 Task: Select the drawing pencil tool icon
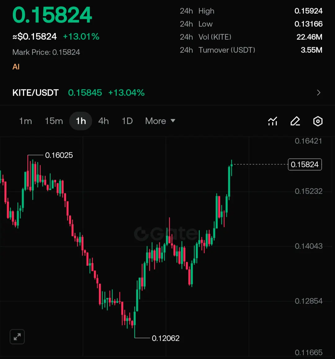[x=295, y=121]
